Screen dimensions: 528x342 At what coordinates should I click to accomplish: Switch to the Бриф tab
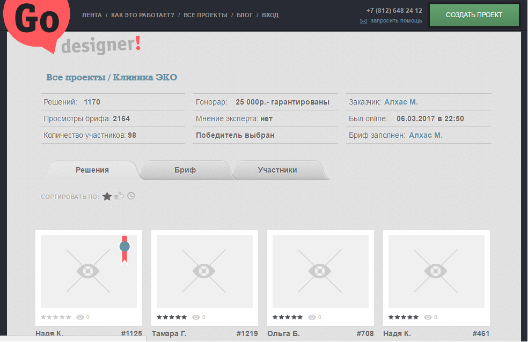click(x=185, y=170)
